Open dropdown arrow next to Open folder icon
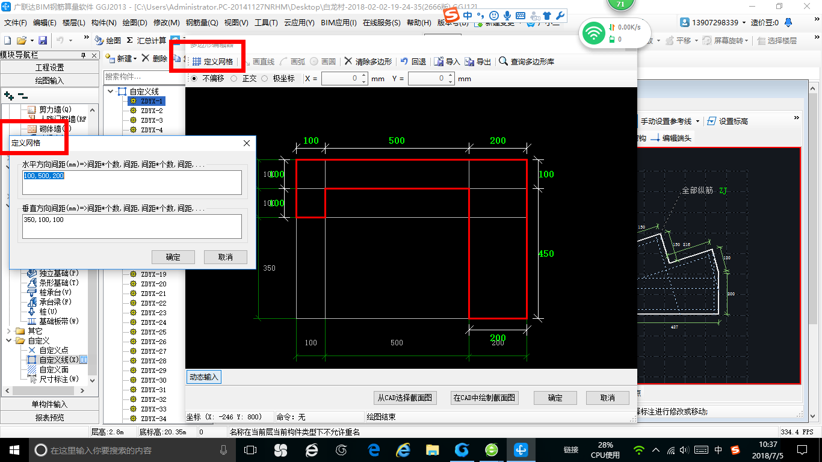The height and width of the screenshot is (462, 822). (x=31, y=41)
